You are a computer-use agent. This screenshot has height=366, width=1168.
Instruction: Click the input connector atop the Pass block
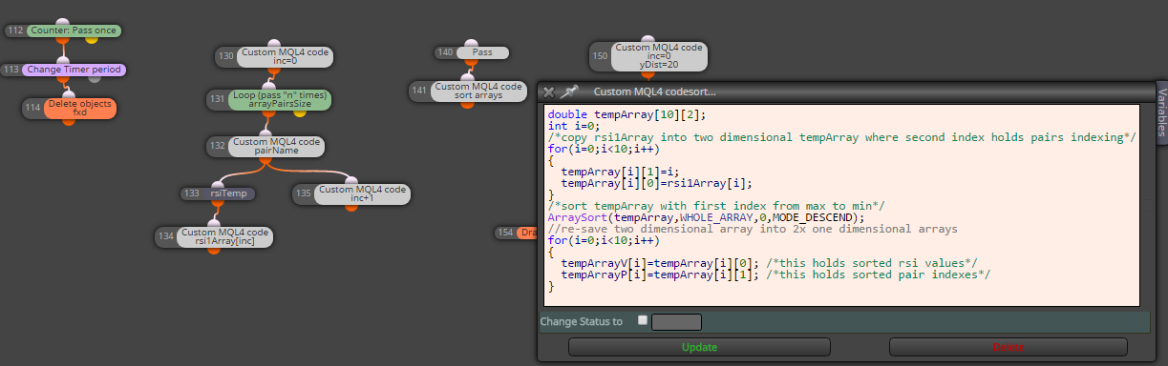[468, 43]
